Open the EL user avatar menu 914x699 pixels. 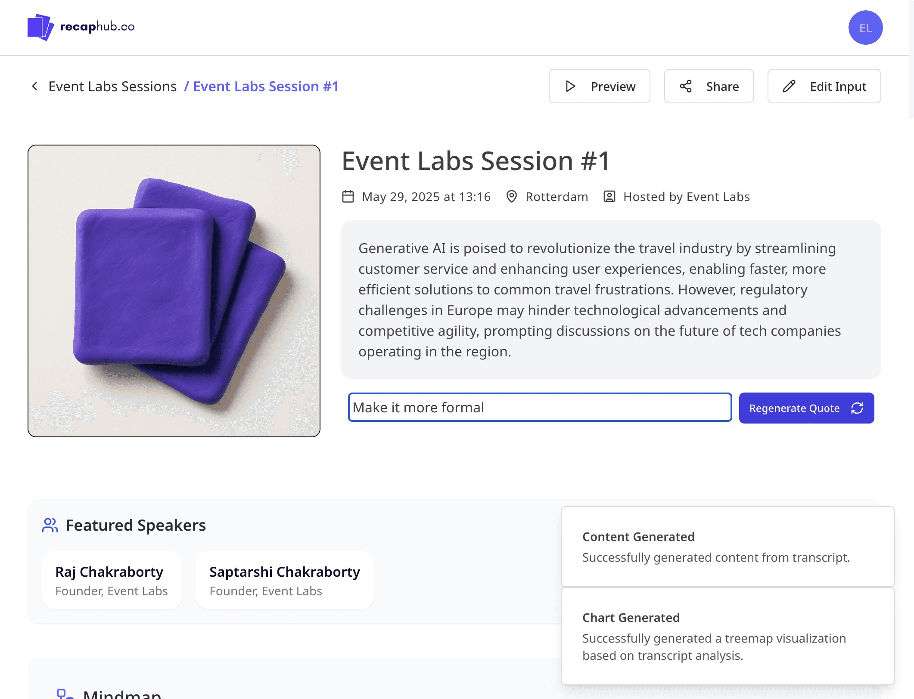(865, 28)
